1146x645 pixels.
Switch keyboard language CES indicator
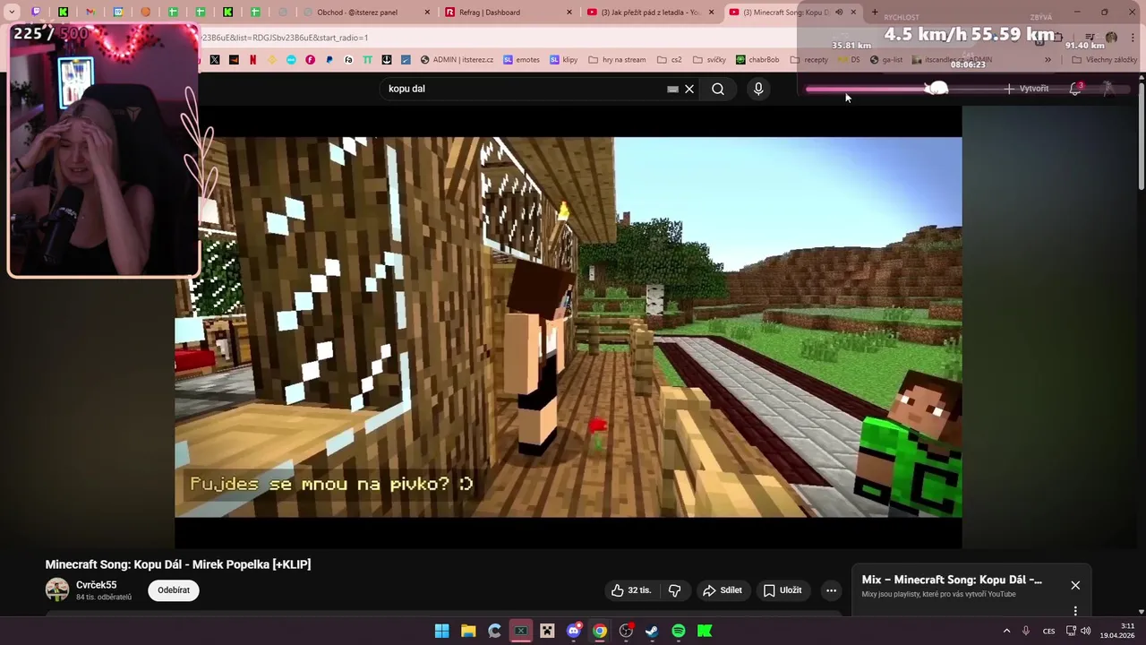(1048, 631)
